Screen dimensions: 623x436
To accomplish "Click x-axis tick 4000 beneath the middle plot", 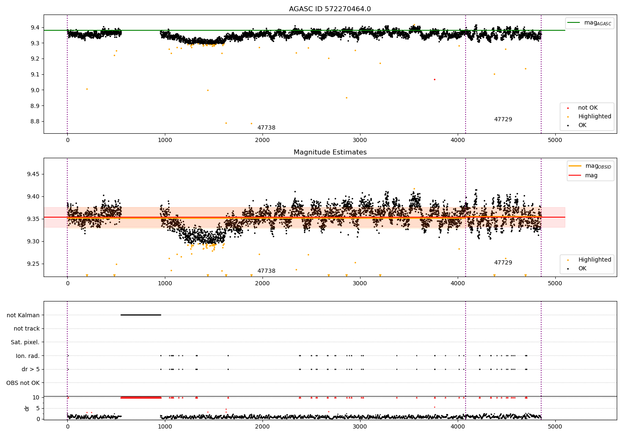I will (458, 284).
